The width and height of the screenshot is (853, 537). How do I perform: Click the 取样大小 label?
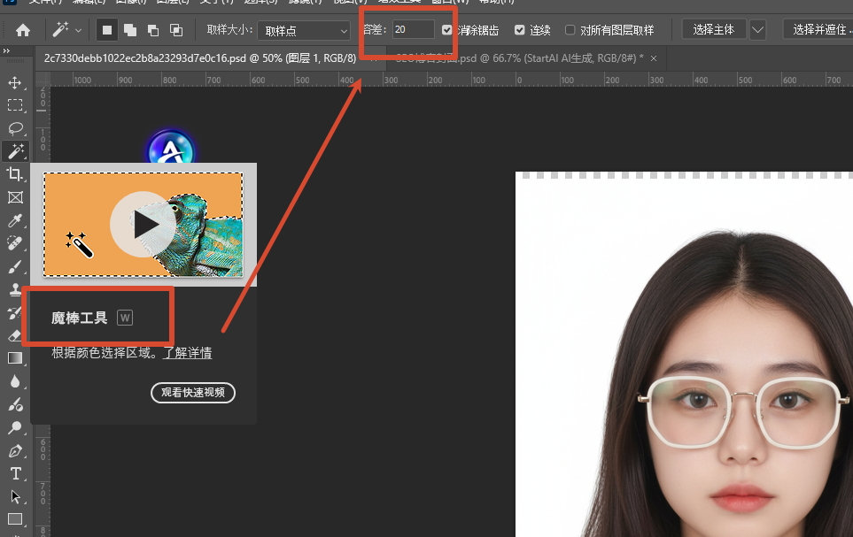point(229,30)
